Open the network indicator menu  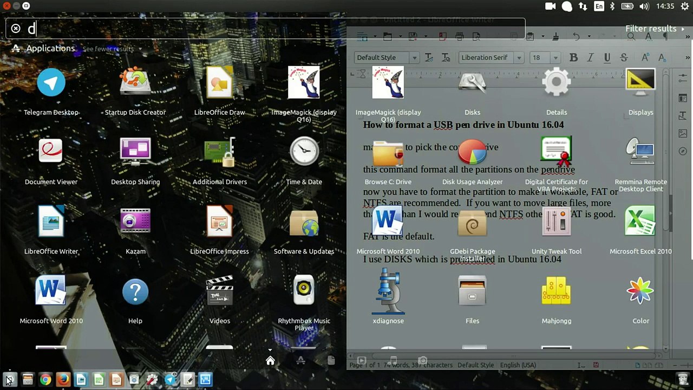coord(583,6)
